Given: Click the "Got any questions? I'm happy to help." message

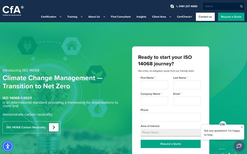Looking at the screenshot, I should pos(222,133).
